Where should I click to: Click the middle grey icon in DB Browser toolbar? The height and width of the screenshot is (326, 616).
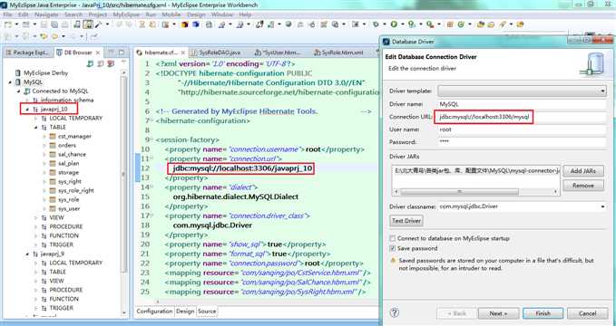[x=101, y=63]
